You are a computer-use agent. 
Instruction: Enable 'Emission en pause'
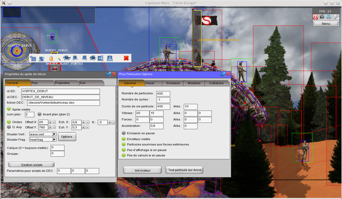click(x=123, y=133)
